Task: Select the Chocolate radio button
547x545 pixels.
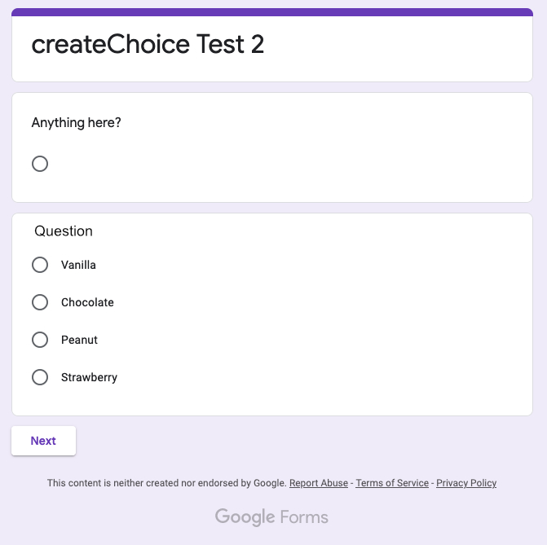Action: coord(40,302)
